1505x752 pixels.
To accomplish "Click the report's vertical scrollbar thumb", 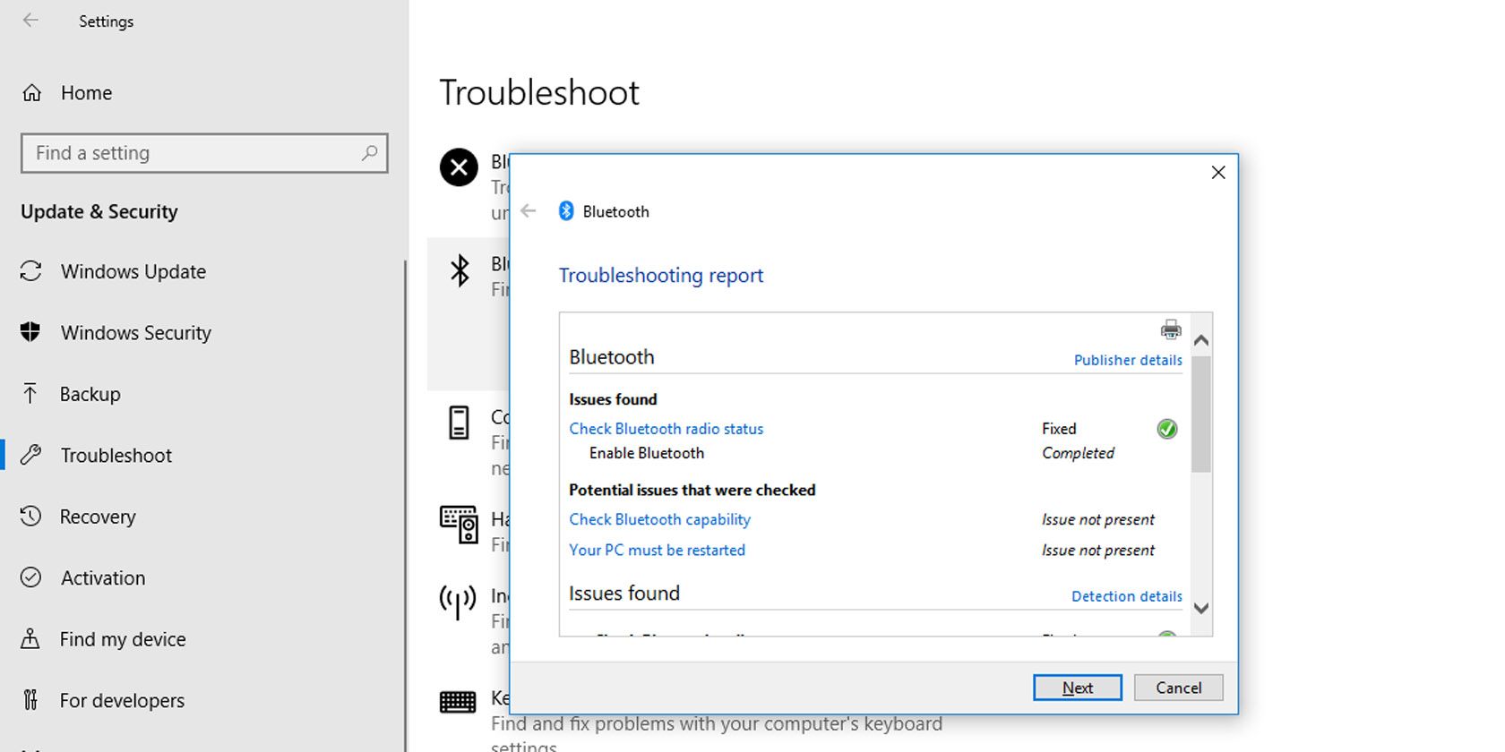I will point(1200,412).
